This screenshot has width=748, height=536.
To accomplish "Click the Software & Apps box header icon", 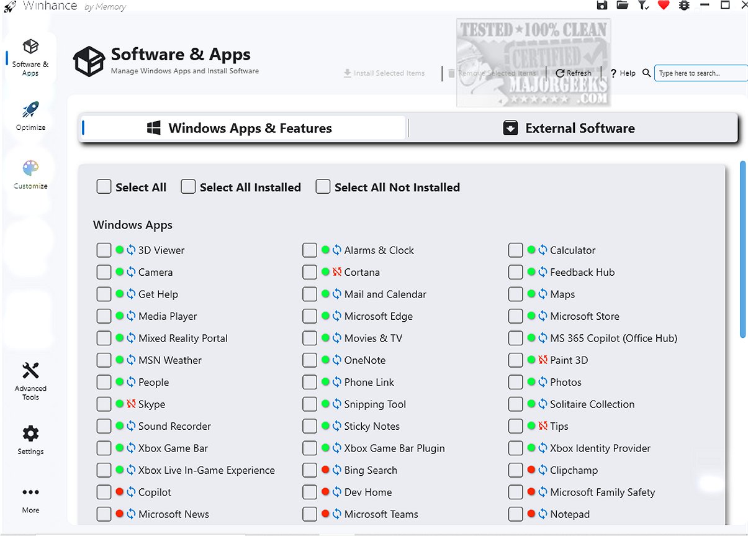I will (88, 61).
